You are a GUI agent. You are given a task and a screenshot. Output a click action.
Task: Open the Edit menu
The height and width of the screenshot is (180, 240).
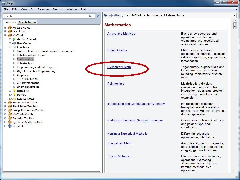tap(14, 9)
